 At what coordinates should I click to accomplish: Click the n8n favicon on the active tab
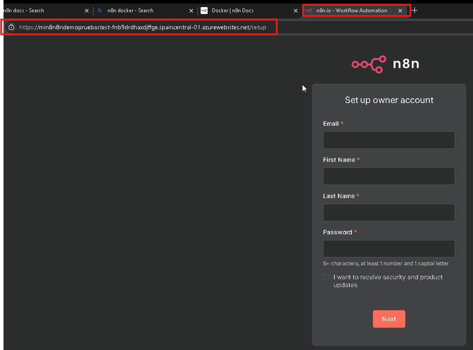point(309,10)
